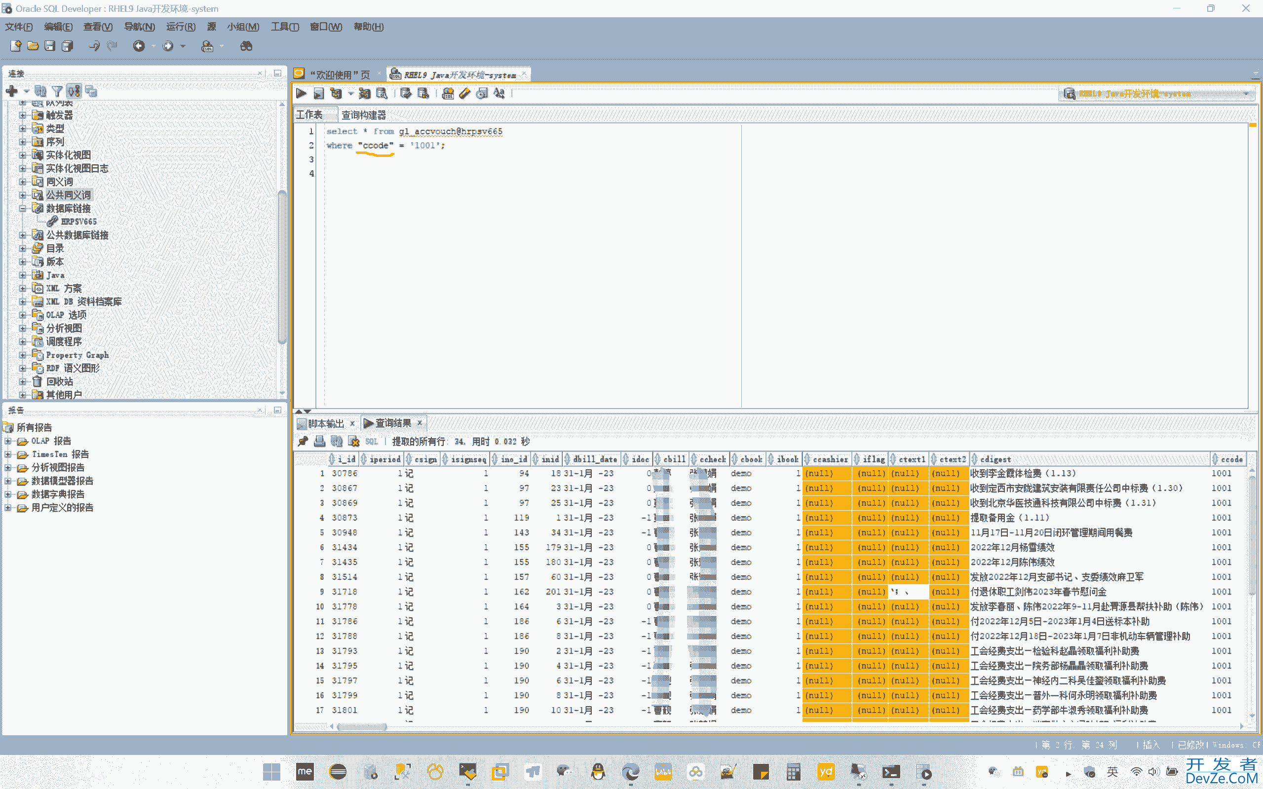1263x789 pixels.
Task: Switch to the 脚本输出 tab
Action: point(326,423)
